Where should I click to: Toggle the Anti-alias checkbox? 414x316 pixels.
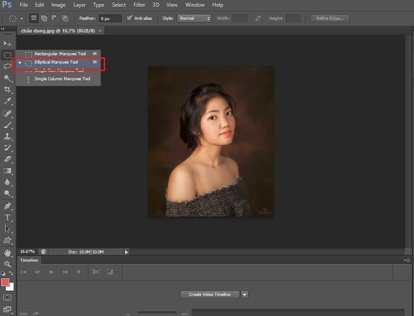[x=129, y=18]
